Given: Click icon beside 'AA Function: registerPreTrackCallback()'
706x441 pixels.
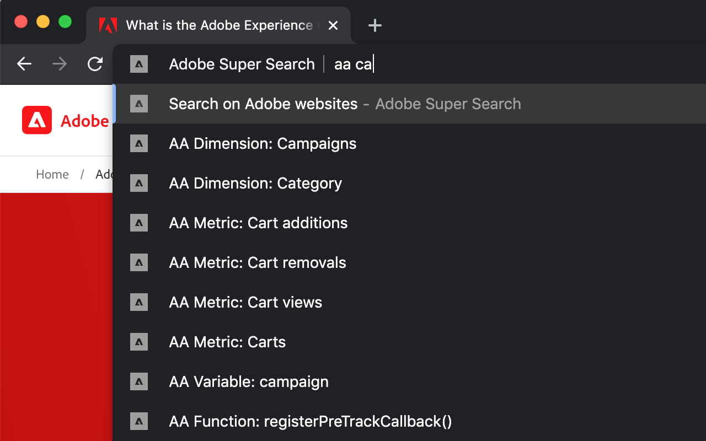Looking at the screenshot, I should click(x=139, y=421).
